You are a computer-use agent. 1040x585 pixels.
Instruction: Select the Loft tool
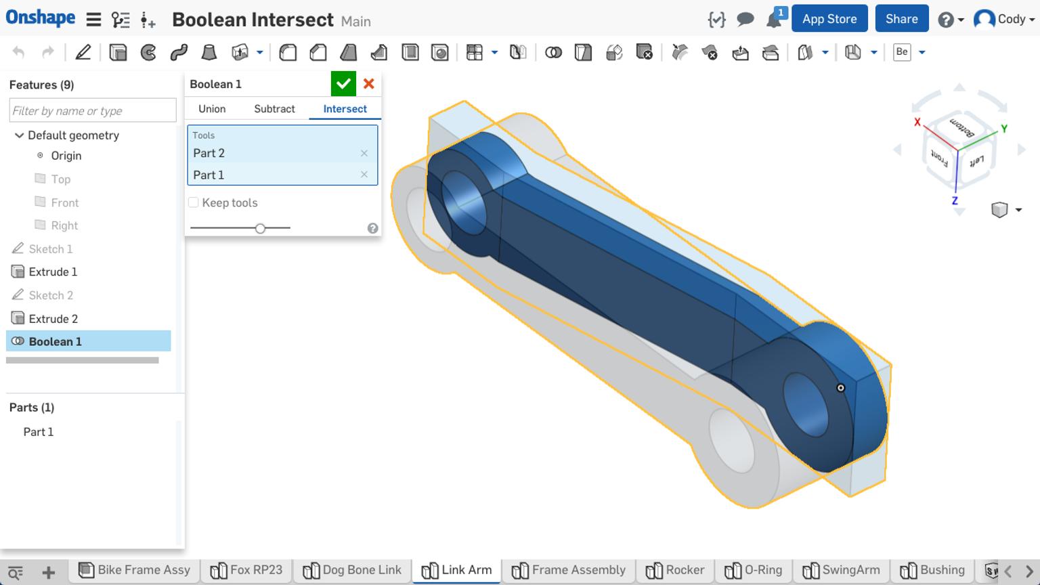209,51
